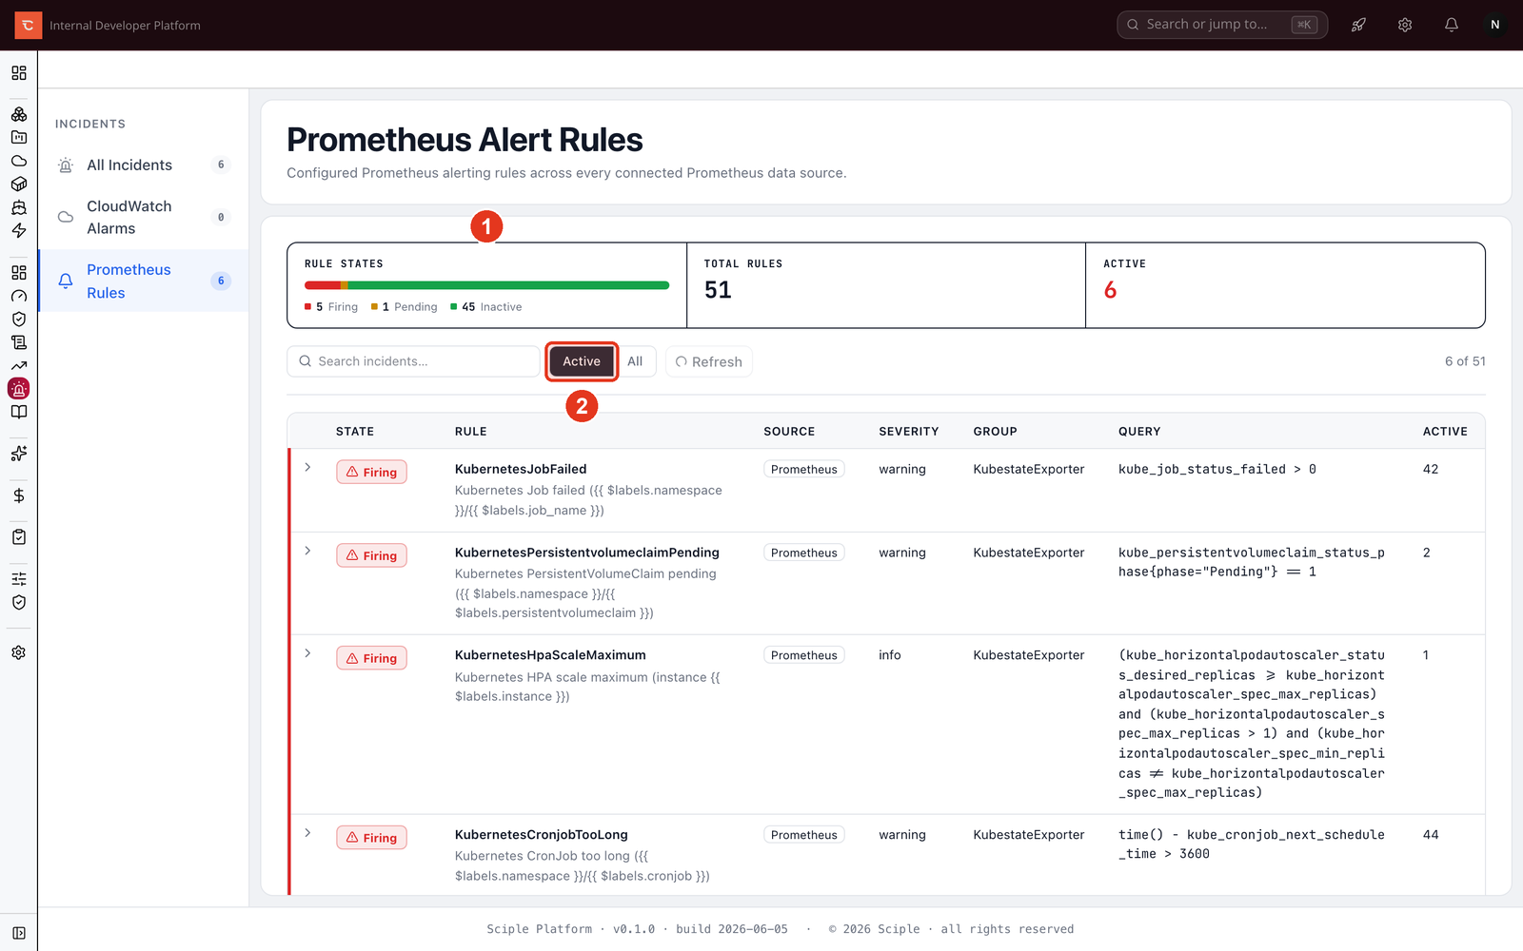
Task: Click the Total Rules value 51
Action: click(718, 290)
